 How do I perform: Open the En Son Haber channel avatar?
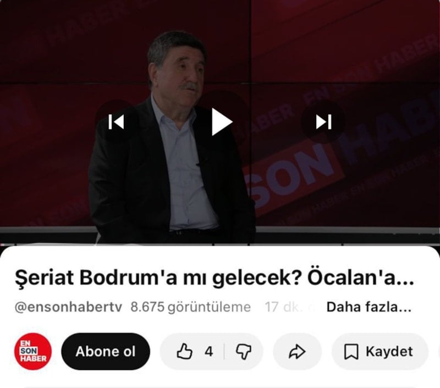pos(33,351)
